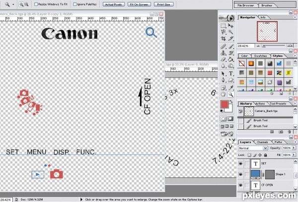Select the Notes tool

pyautogui.click(x=223, y=88)
